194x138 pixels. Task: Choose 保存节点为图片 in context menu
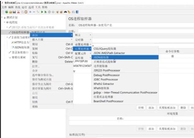click(52, 84)
